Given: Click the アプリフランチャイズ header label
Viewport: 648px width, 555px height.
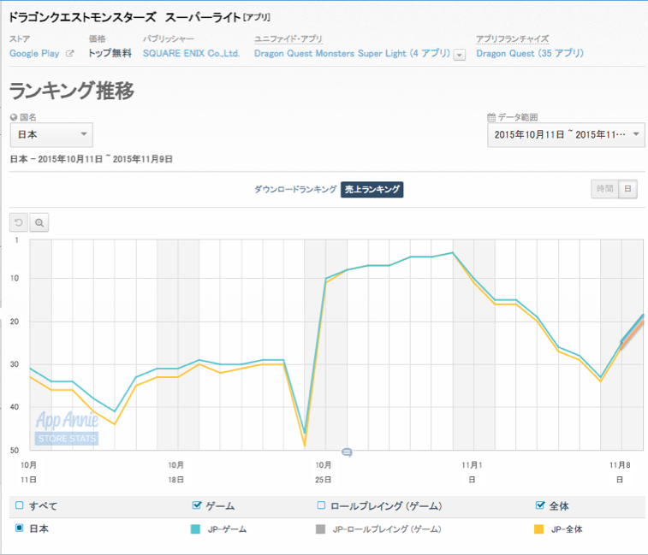Looking at the screenshot, I should [513, 38].
